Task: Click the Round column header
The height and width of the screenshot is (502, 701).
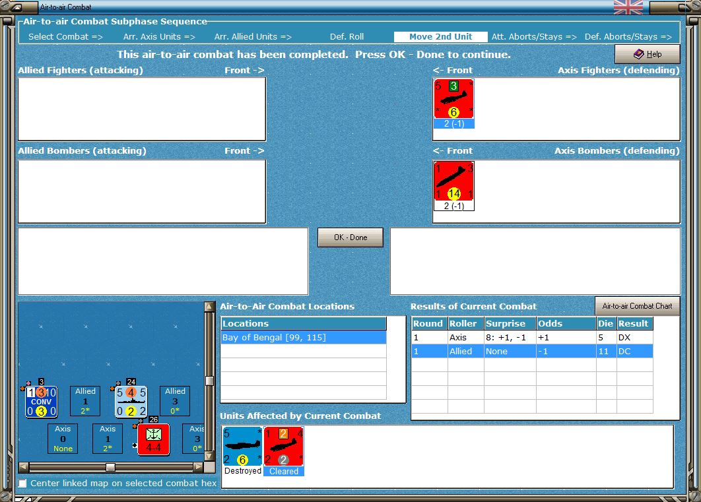Action: pyautogui.click(x=429, y=323)
